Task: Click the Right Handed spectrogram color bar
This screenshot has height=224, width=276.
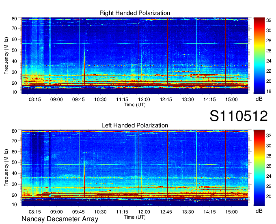Action: [259, 56]
